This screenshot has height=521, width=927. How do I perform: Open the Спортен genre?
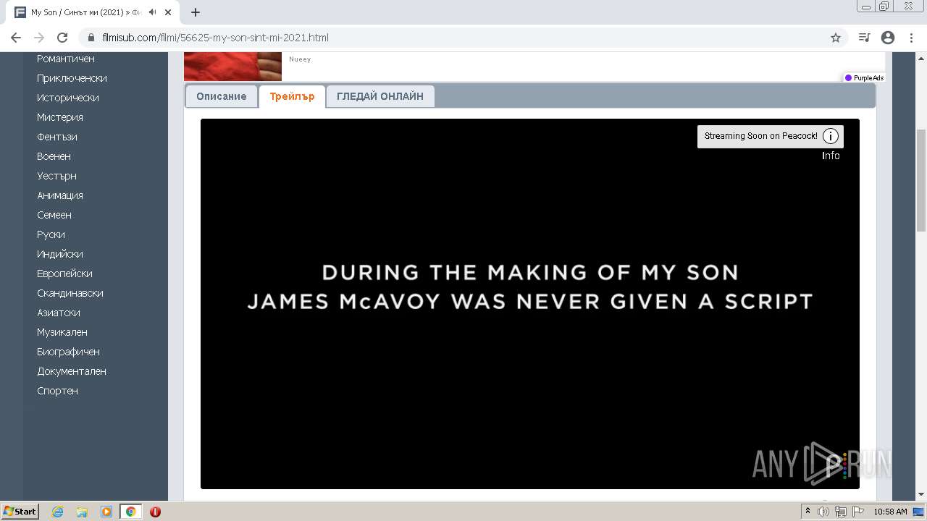(x=57, y=391)
